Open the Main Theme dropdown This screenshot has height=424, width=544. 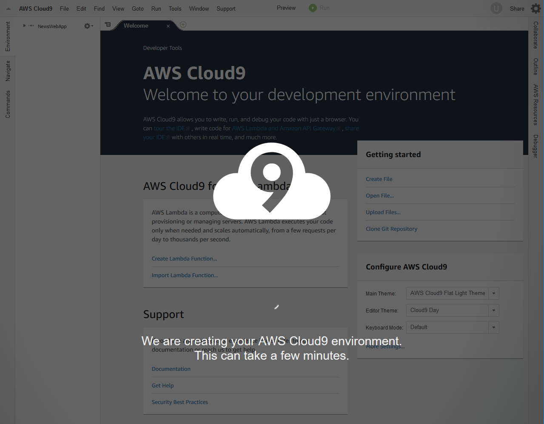[x=453, y=293]
